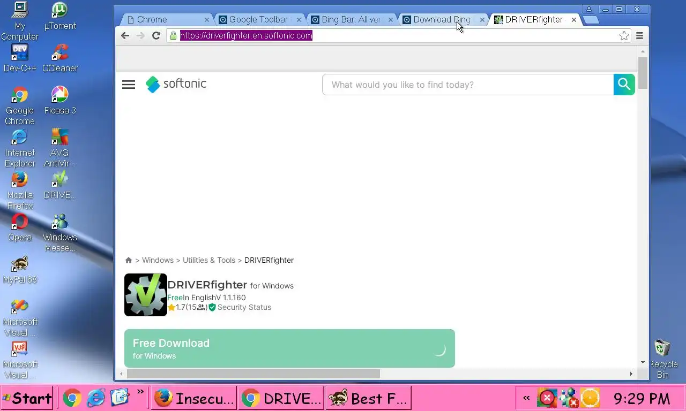Screen dimensions: 686x411
Task: Open the Picasa 3 desktop shortcut
Action: click(59, 101)
